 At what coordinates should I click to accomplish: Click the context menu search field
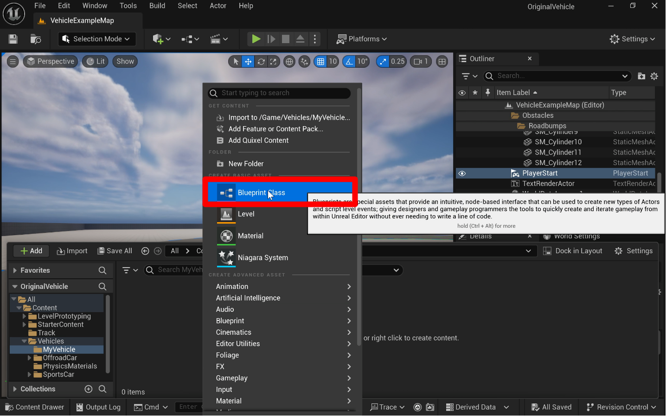click(x=279, y=93)
